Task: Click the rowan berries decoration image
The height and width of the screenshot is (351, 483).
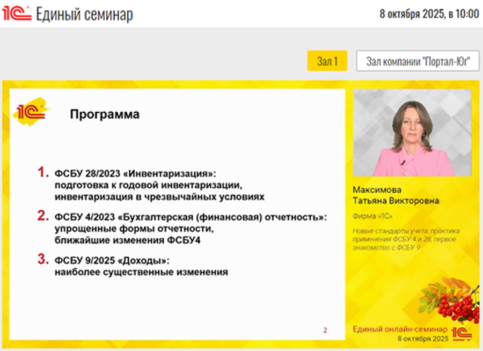Action: click(x=450, y=299)
